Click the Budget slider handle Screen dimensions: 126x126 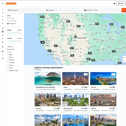[20, 33]
